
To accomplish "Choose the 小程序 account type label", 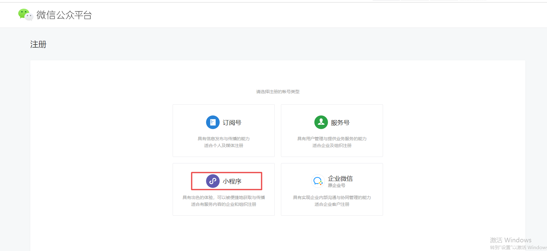I will [232, 181].
